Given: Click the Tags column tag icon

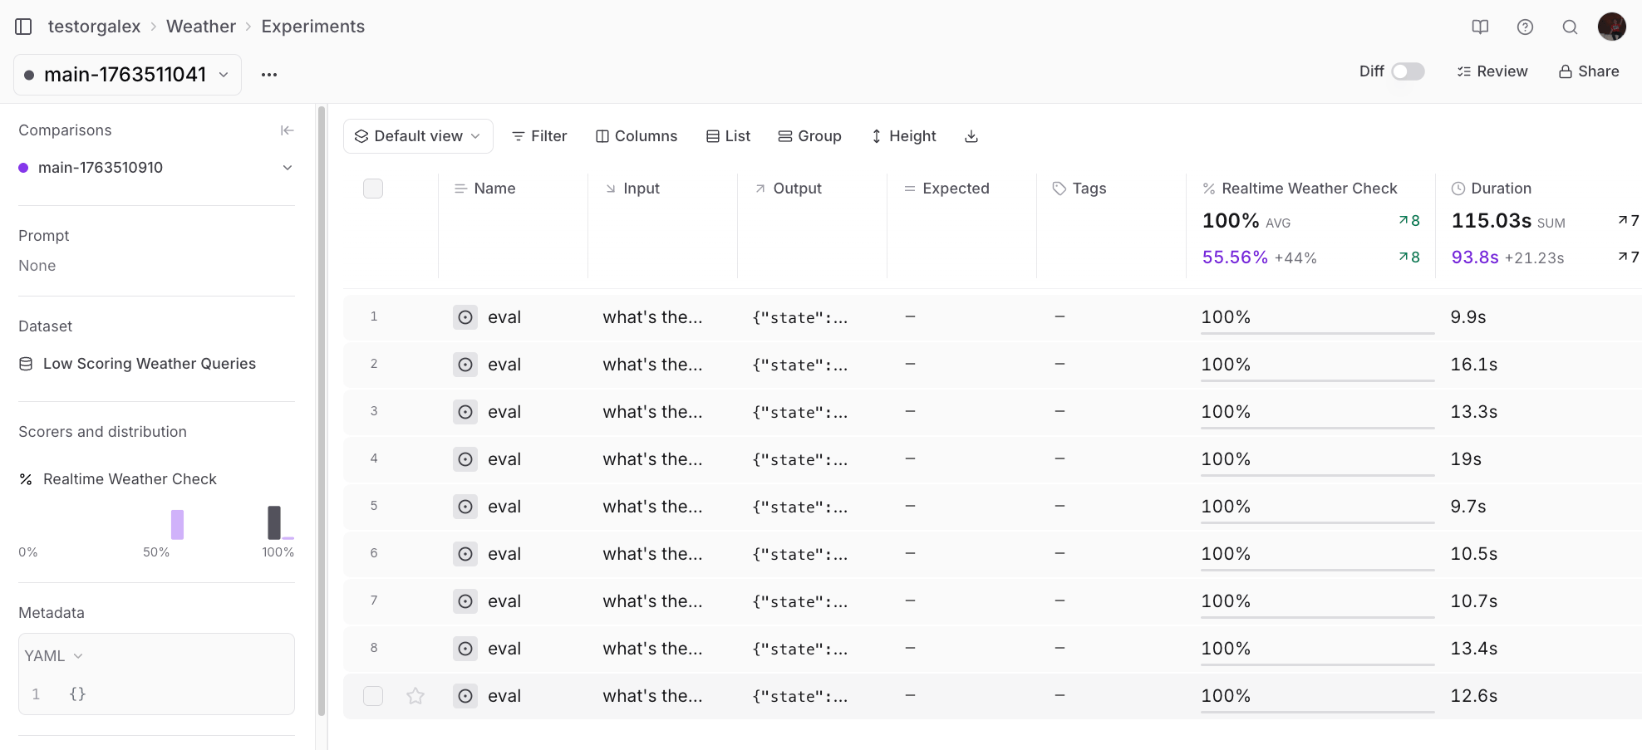Looking at the screenshot, I should click(1059, 189).
